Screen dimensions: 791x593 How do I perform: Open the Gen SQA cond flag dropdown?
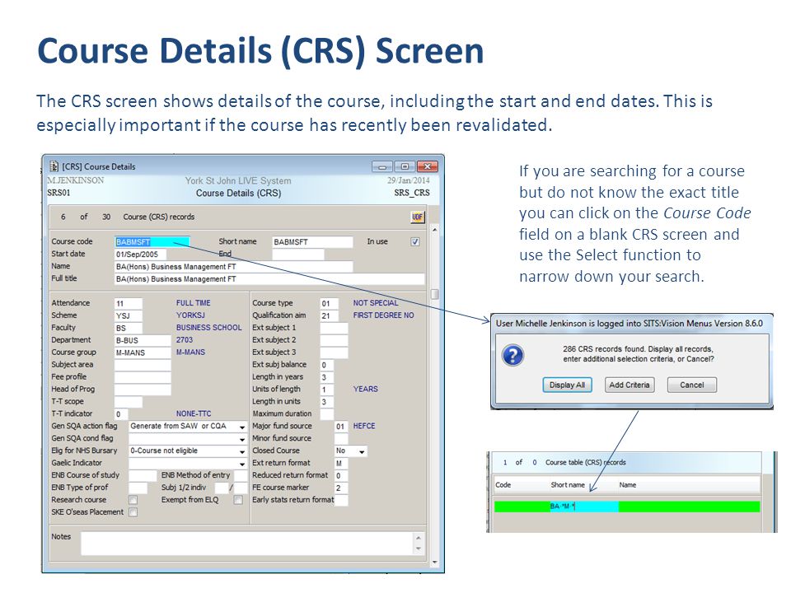point(242,439)
